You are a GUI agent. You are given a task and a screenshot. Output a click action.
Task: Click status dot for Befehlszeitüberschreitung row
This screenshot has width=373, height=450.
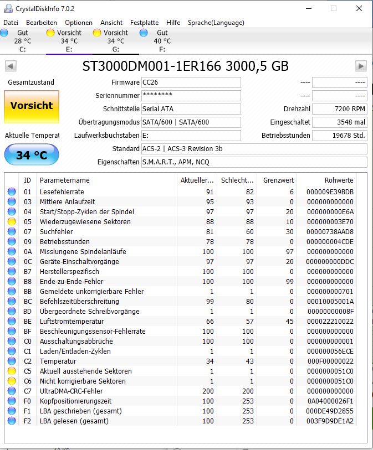(x=12, y=301)
